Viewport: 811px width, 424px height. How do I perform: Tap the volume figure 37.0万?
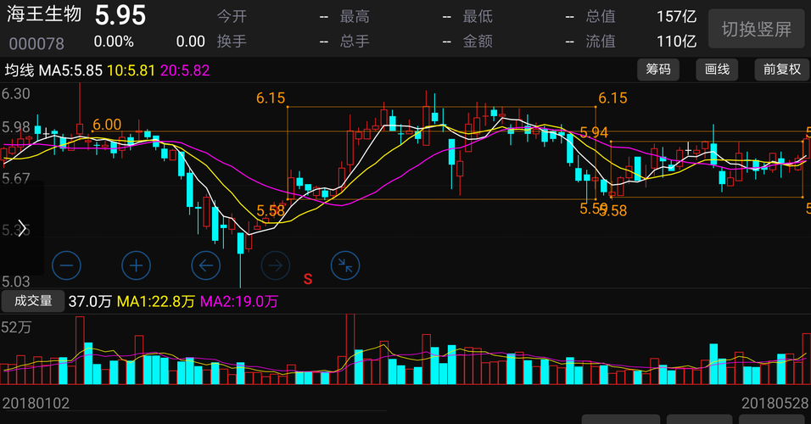click(90, 301)
